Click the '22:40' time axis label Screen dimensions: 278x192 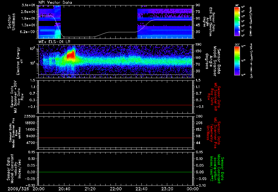coord(141,189)
